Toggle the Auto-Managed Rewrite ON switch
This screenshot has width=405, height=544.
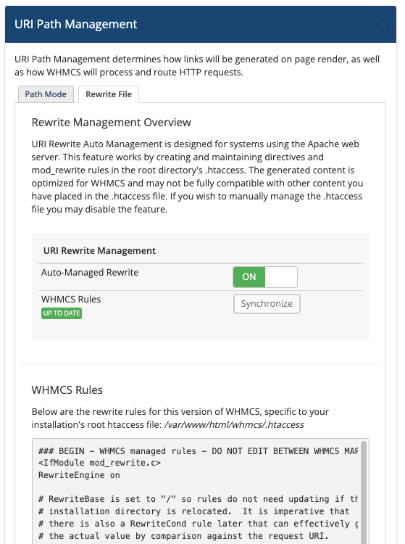point(265,277)
